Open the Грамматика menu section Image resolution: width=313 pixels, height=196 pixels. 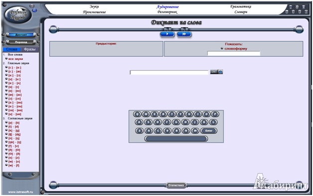point(241,6)
